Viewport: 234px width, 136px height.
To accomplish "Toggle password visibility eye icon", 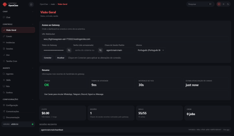I will click(x=100, y=50).
